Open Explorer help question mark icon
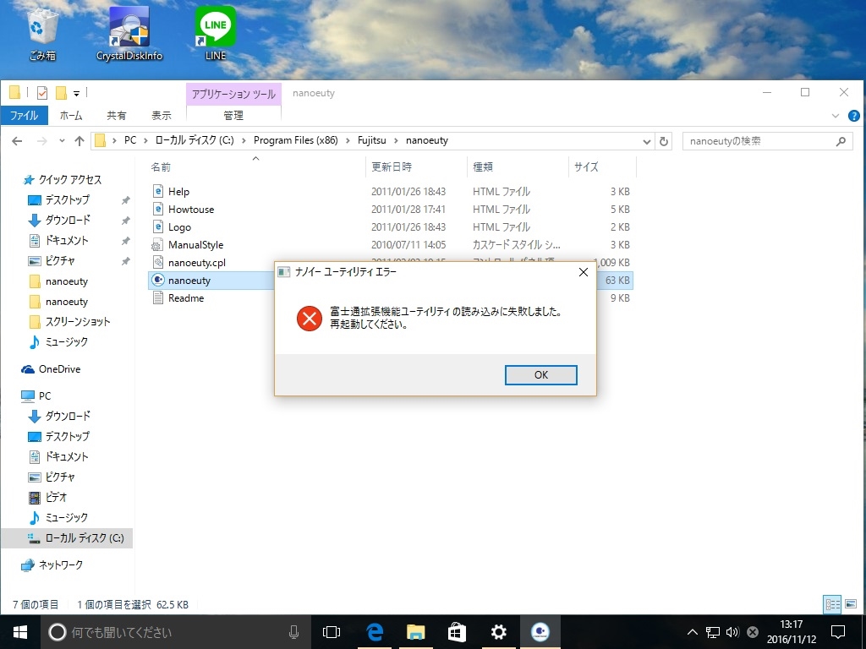866x649 pixels. (x=854, y=116)
